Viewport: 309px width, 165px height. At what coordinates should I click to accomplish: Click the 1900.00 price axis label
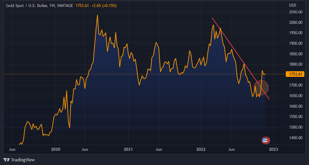point(296,43)
